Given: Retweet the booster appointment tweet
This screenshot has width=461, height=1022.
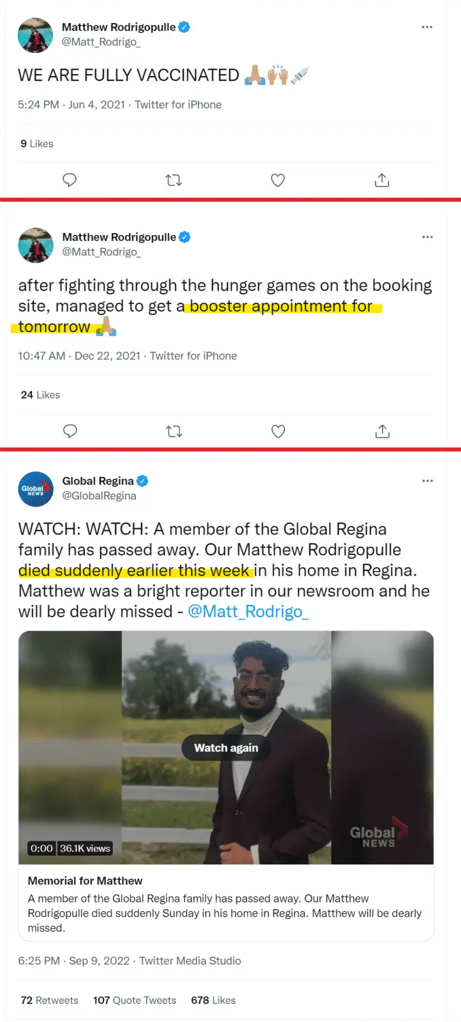Looking at the screenshot, I should click(174, 431).
